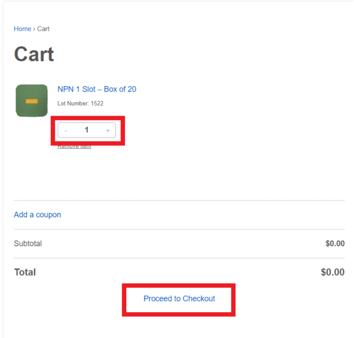The width and height of the screenshot is (354, 338).
Task: Click the large Cart page heading
Action: (x=34, y=54)
